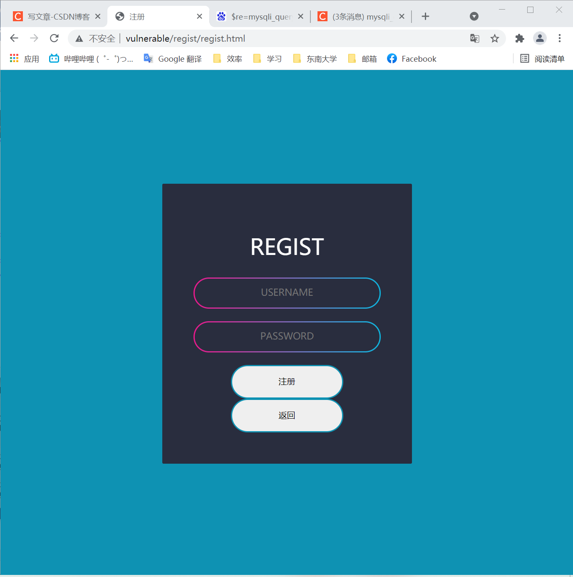Bookmark this page with the star icon
The width and height of the screenshot is (573, 577).
click(494, 38)
